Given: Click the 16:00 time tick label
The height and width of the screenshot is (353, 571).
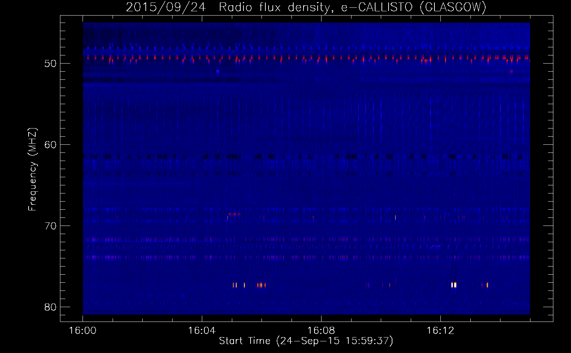Looking at the screenshot, I should (x=83, y=330).
